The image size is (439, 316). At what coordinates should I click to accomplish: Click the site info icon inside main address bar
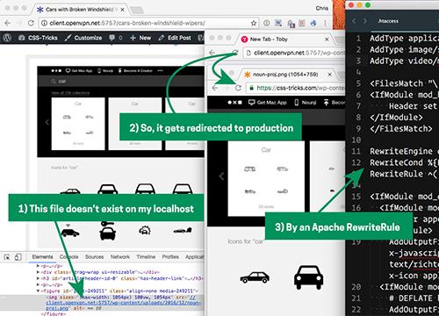tap(44, 23)
